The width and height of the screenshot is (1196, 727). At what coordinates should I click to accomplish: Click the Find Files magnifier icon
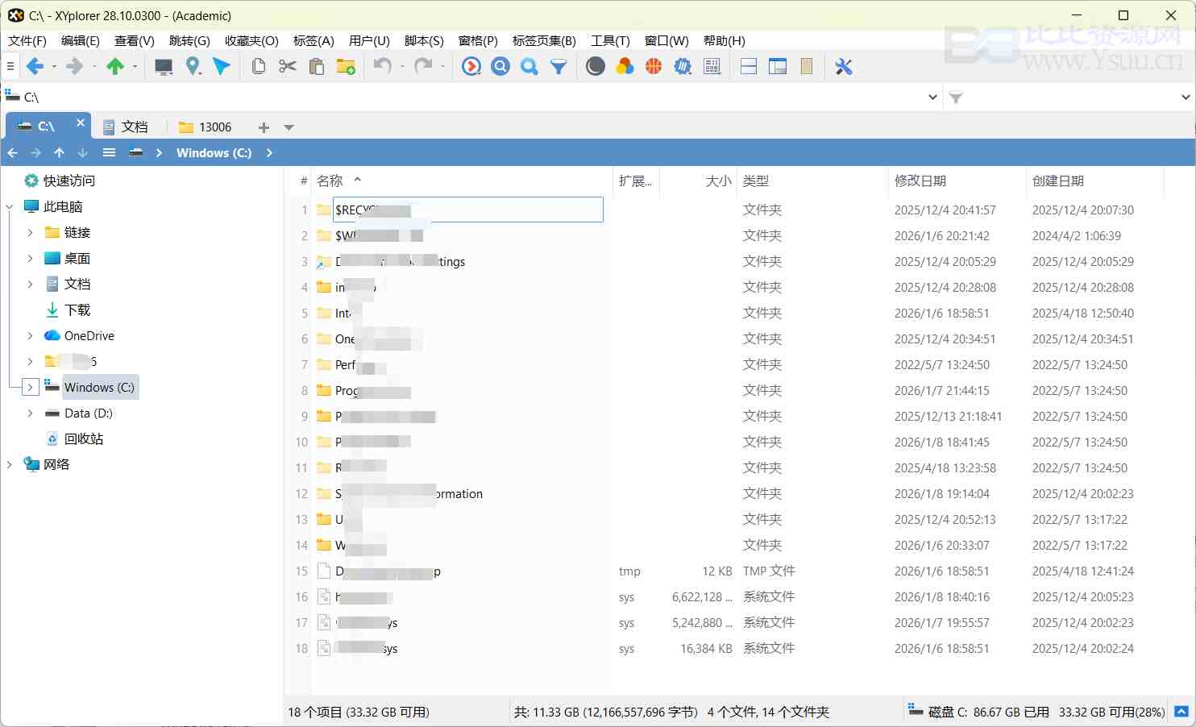500,66
